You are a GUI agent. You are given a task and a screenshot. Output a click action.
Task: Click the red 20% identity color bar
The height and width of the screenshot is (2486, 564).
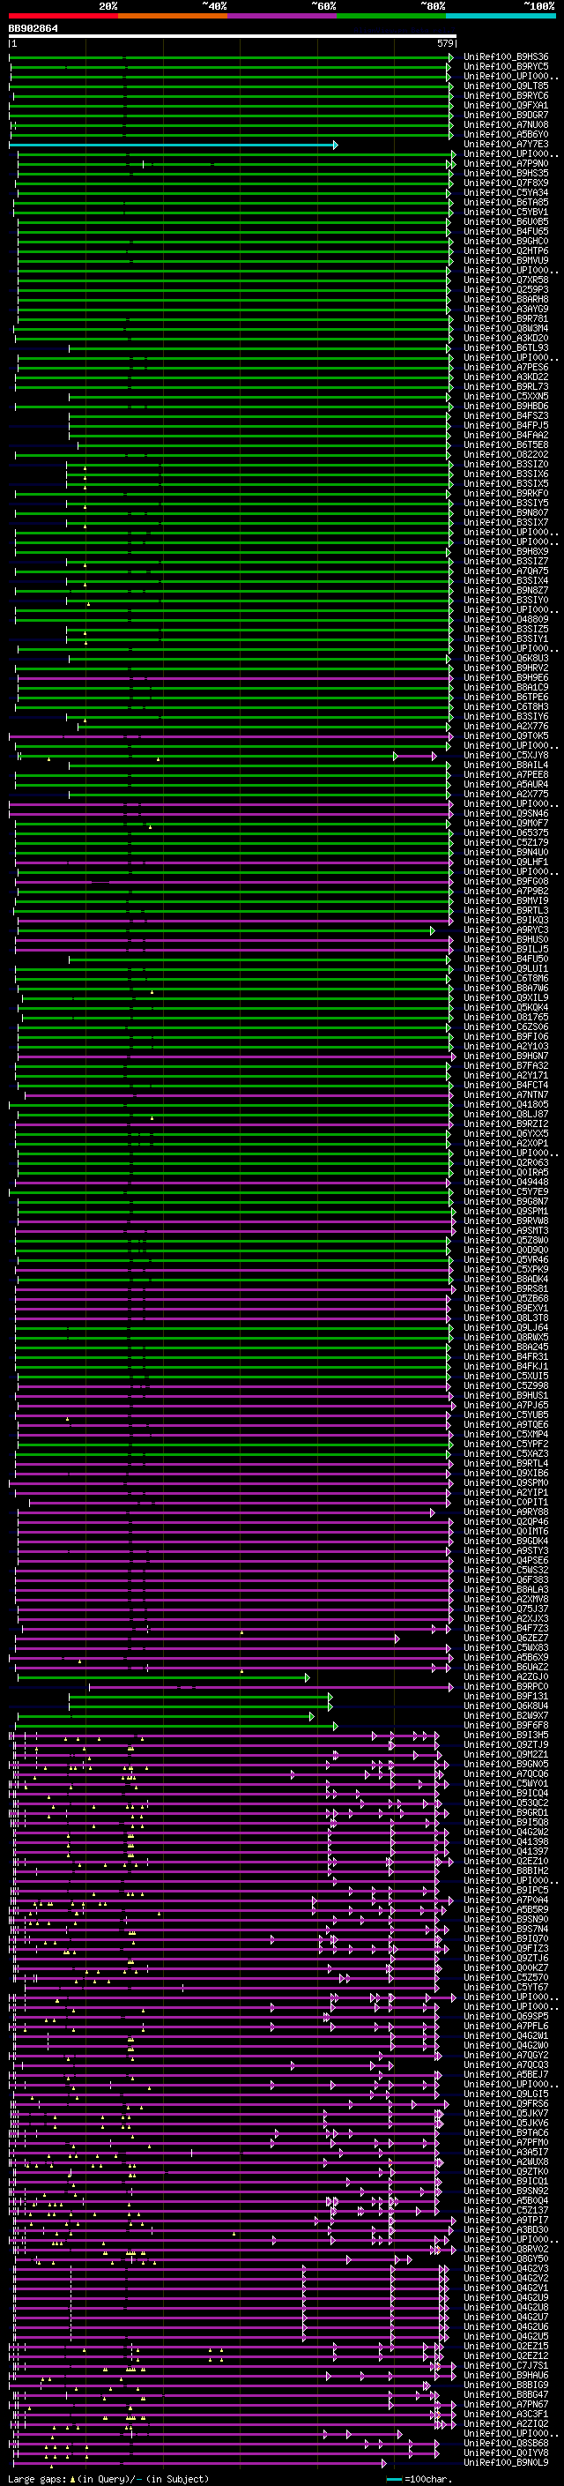(63, 16)
